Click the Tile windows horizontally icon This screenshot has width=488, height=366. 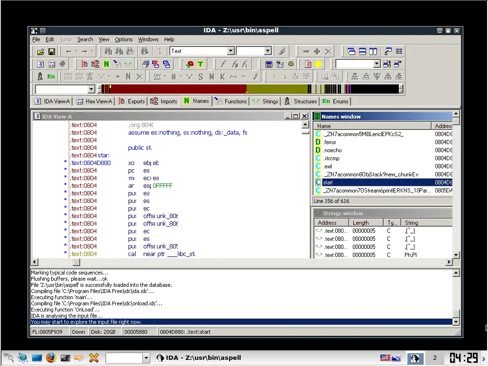click(362, 51)
